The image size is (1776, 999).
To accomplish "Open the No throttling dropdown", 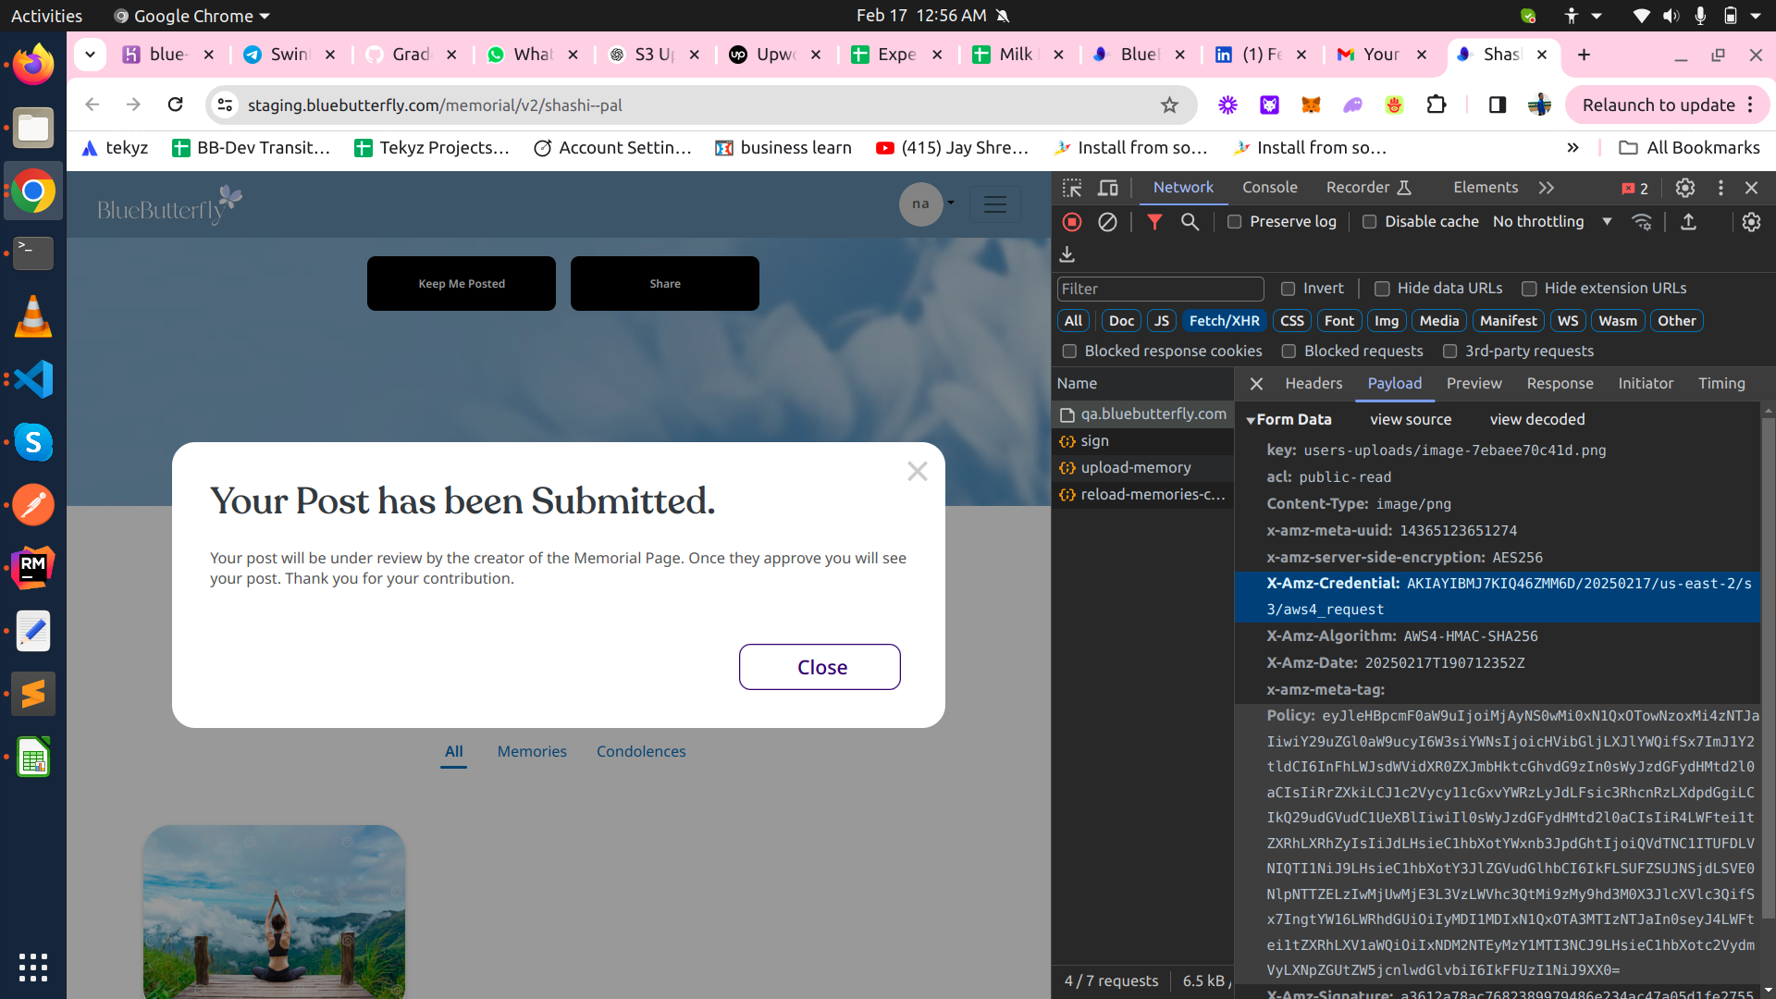I will click(x=1552, y=222).
